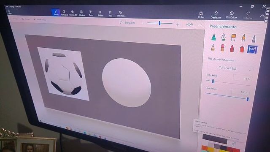The width and height of the screenshot is (270, 152).
Task: Select the pink Borracha eraser
Action: [x=222, y=48]
